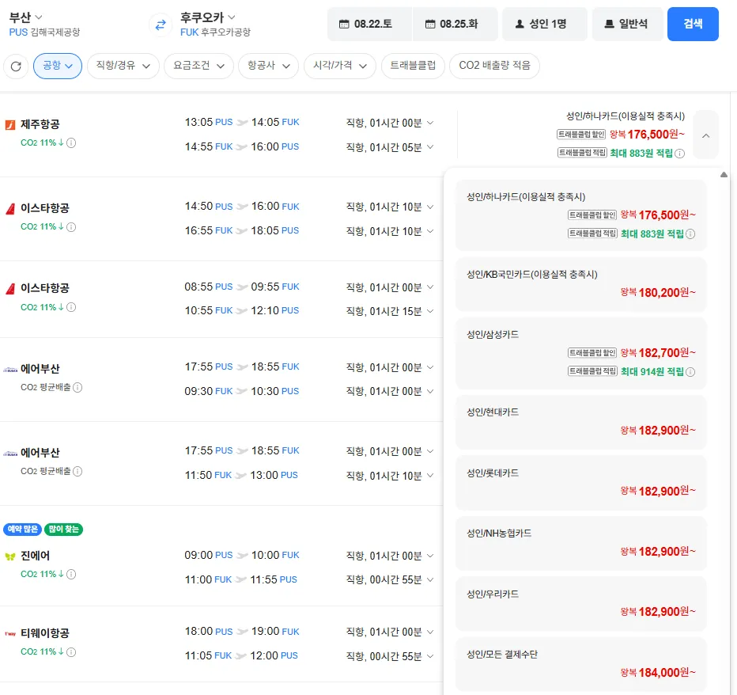The image size is (737, 695).
Task: Expand 제주항공 13:05 outbound flight details
Action: pos(430,123)
